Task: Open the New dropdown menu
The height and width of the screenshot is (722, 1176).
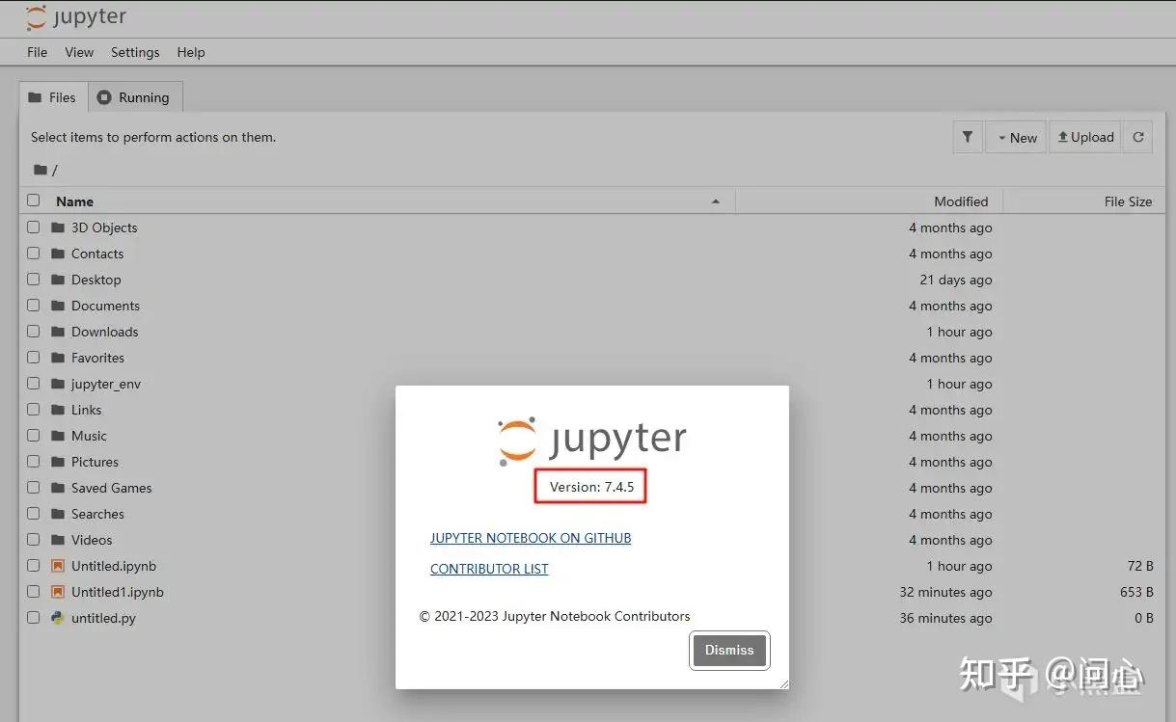Action: 1015,136
